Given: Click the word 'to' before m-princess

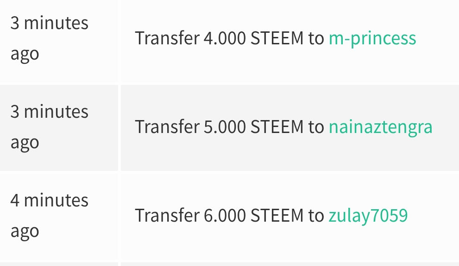Looking at the screenshot, I should point(316,38).
